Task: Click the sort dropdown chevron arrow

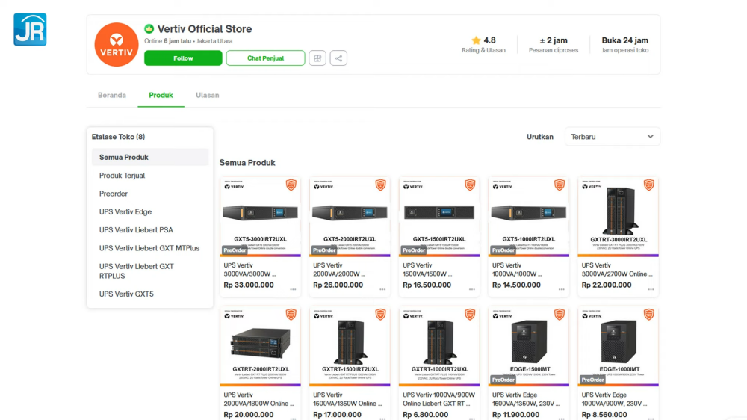Action: [651, 137]
